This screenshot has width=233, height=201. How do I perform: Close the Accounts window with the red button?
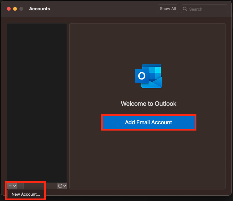pos(9,9)
